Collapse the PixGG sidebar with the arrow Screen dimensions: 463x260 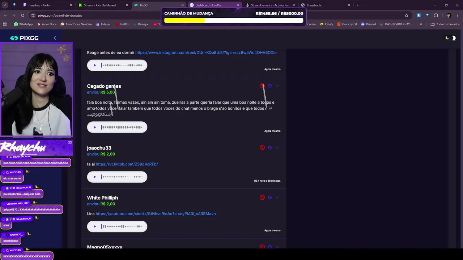tap(55, 38)
